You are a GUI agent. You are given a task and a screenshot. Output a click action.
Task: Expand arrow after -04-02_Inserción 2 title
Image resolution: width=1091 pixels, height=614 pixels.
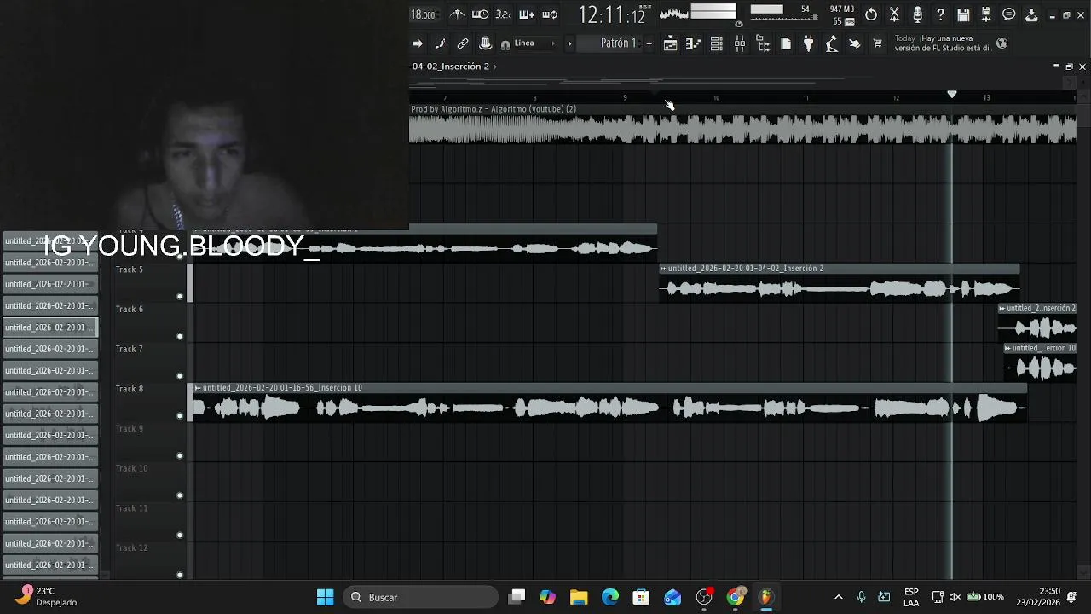point(495,67)
